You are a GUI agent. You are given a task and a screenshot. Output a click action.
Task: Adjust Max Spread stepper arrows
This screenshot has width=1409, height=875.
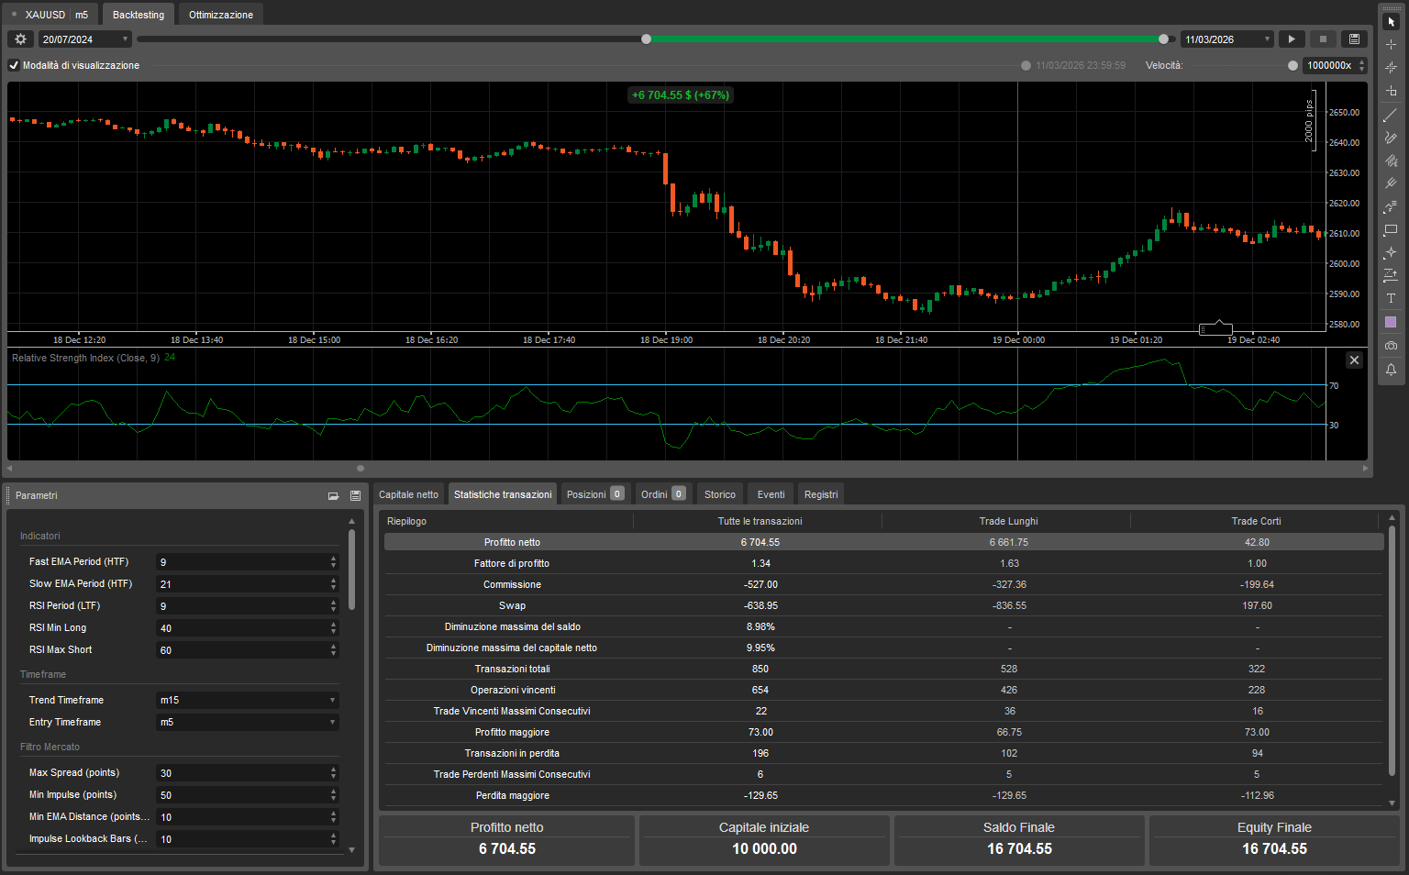(333, 773)
